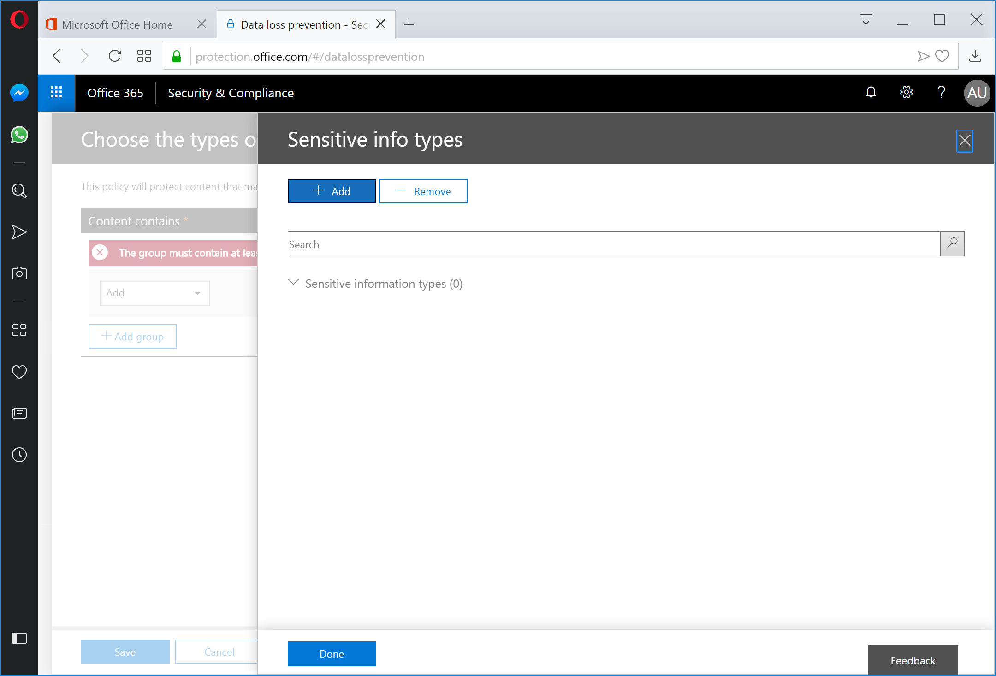The width and height of the screenshot is (996, 676).
Task: Click the Done button
Action: pos(332,653)
